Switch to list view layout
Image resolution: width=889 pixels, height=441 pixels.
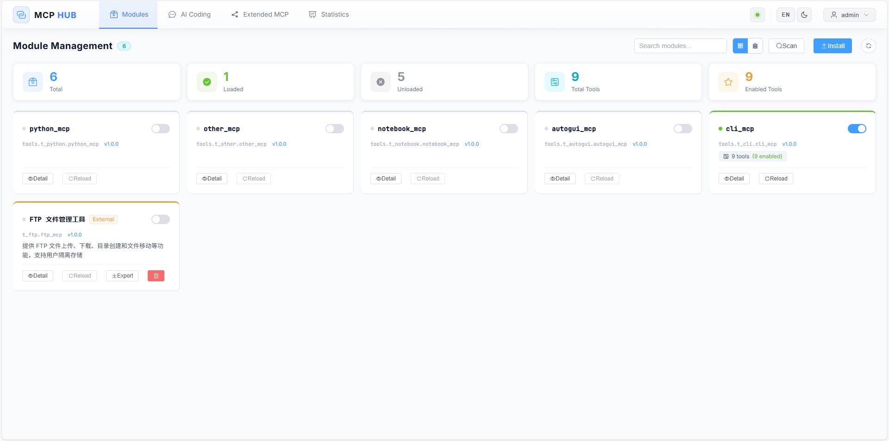click(755, 46)
